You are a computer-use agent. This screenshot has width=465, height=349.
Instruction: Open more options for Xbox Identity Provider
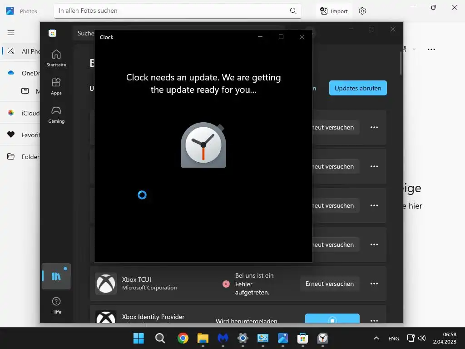click(374, 320)
